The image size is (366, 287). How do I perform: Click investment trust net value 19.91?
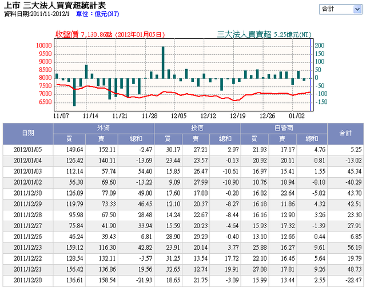pyautogui.click(x=232, y=269)
